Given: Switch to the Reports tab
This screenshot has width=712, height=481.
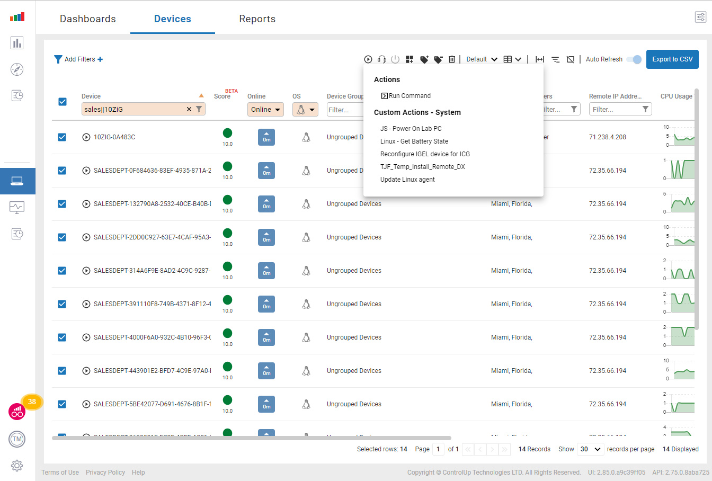Looking at the screenshot, I should coord(257,19).
